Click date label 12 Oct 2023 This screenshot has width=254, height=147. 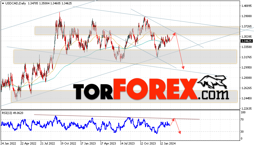(148, 144)
